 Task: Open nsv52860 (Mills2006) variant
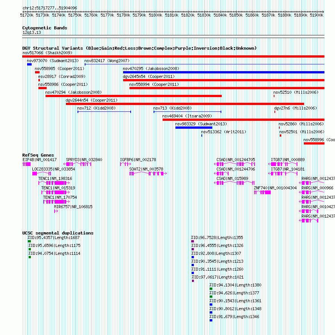[x=279, y=128]
